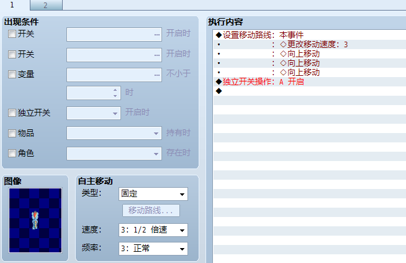Select the 独立开关操作：A 开启 command line
The height and width of the screenshot is (263, 406).
click(310, 81)
